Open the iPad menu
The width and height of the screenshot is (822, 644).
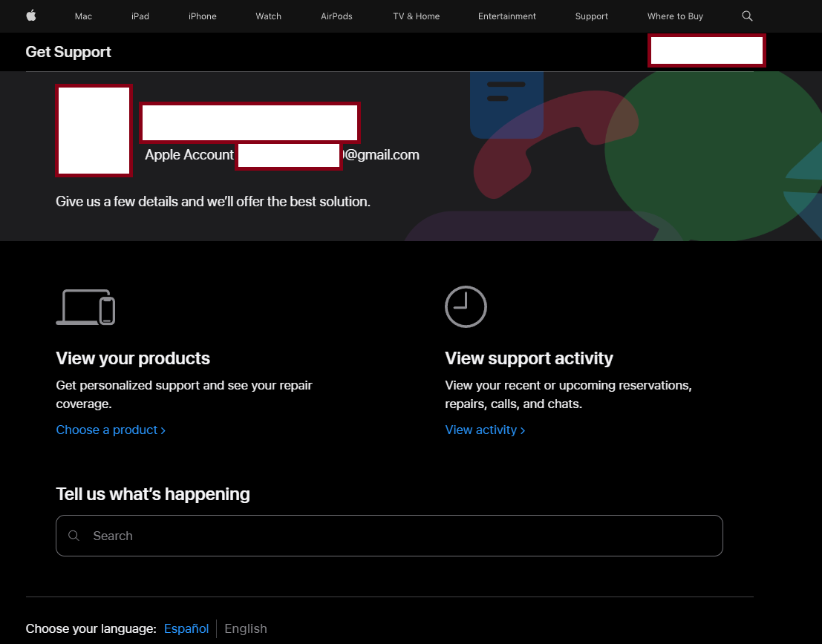click(140, 16)
